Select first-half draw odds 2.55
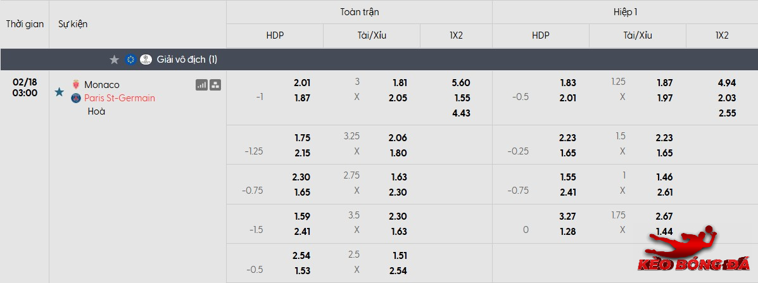Viewport: 758px width, 283px height. tap(727, 113)
